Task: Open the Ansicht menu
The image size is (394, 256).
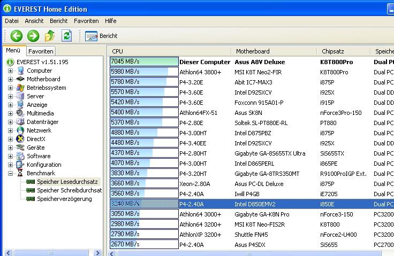Action: point(34,21)
